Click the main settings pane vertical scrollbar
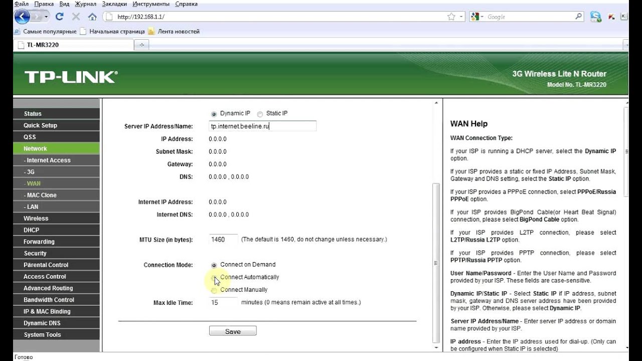Image resolution: width=642 pixels, height=361 pixels. tap(436, 263)
